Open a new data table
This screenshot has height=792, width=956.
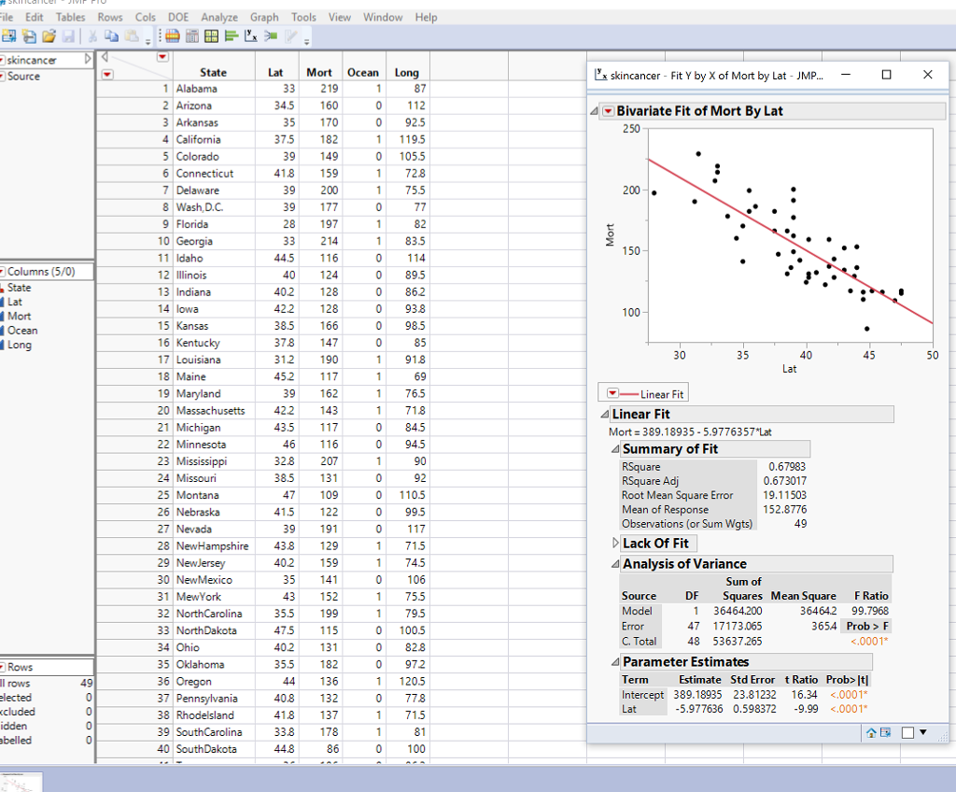(8, 36)
